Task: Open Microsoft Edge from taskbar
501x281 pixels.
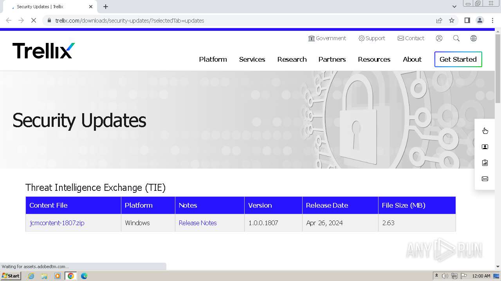Action: coord(84,276)
